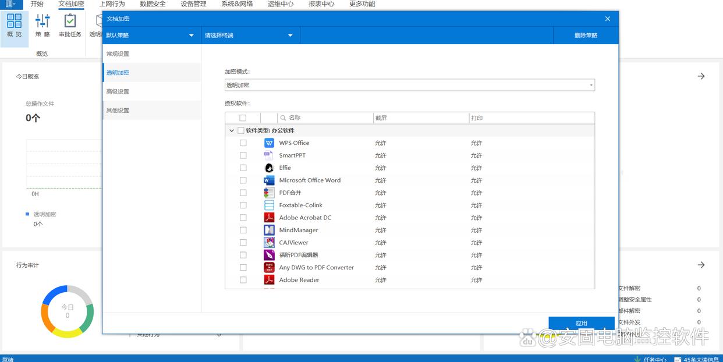The image size is (723, 362).
Task: Click the Microsoft Office Word icon
Action: [269, 180]
